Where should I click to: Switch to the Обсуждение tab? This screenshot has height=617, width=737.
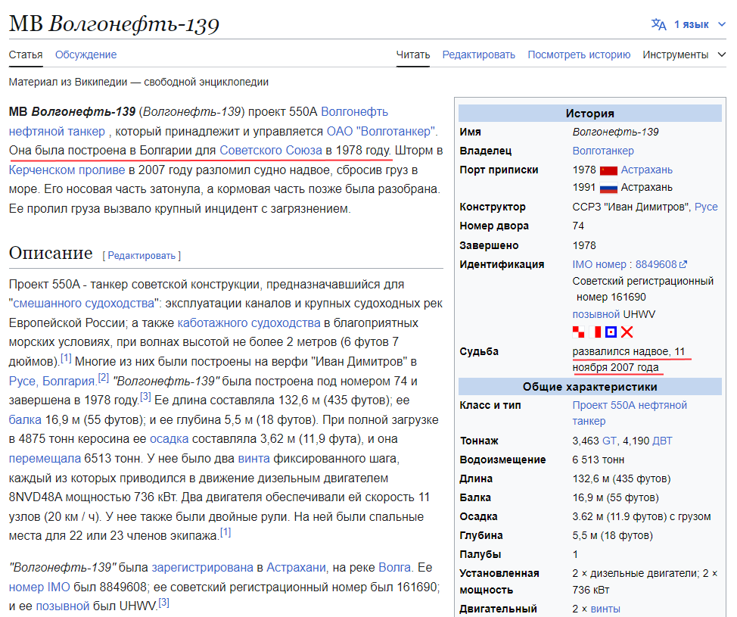[x=84, y=55]
